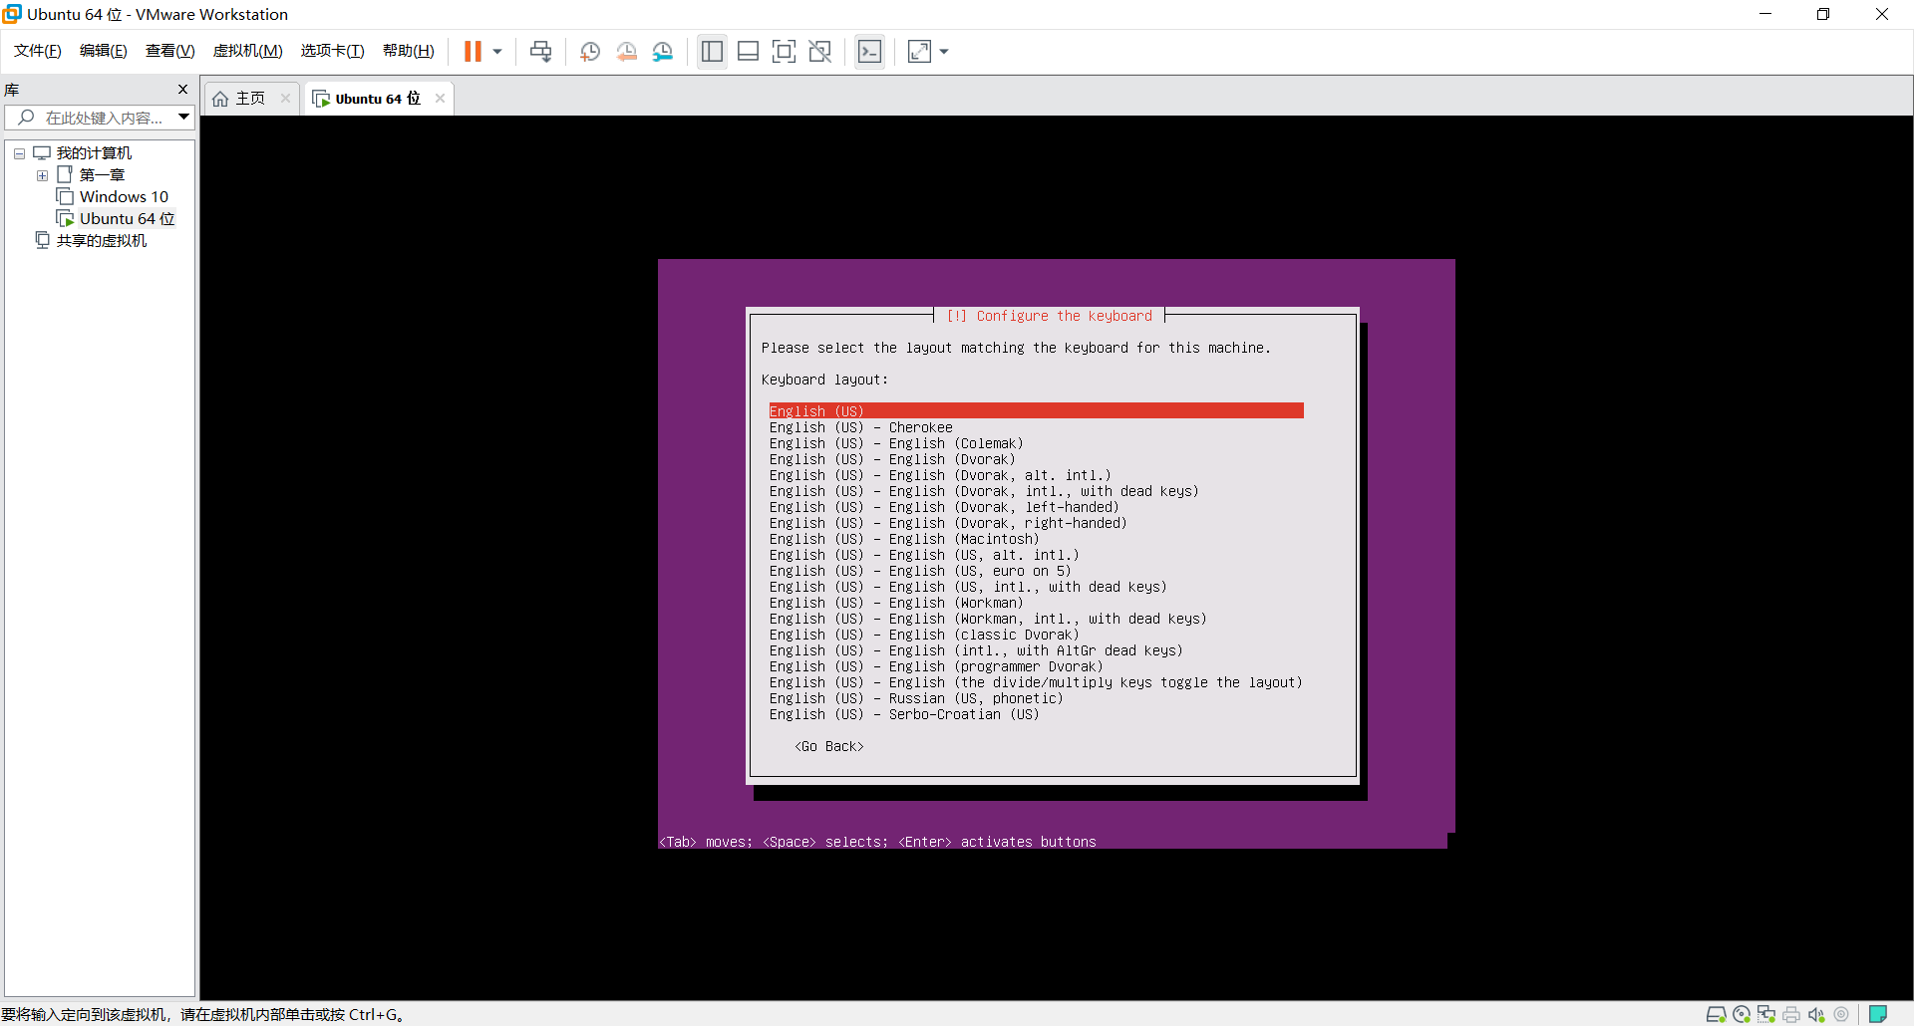This screenshot has height=1026, width=1914.
Task: Open the snapshot manager wrench-clock icon
Action: coord(663,52)
